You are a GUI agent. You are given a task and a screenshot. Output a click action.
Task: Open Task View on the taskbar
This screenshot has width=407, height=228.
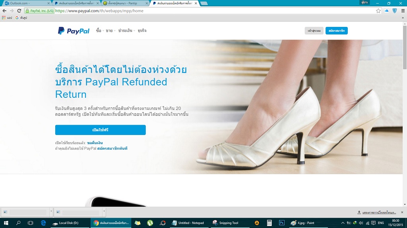coord(30,223)
